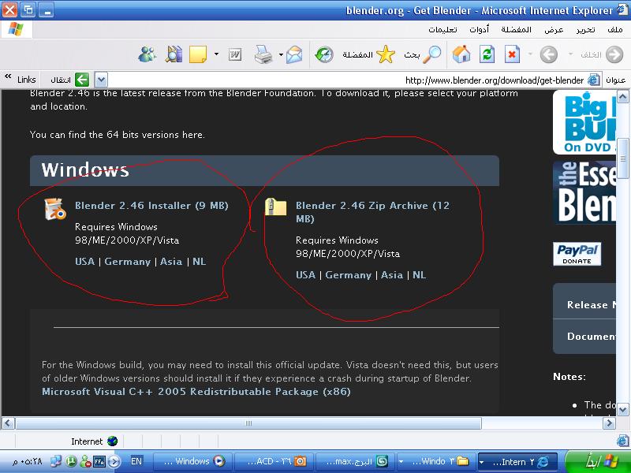Click Big Buck Bunny DVD banner
The width and height of the screenshot is (631, 473).
tap(584, 122)
